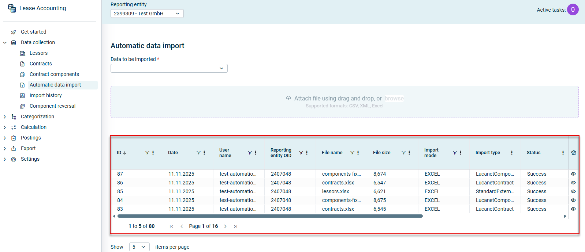Click the Import history icon
Viewport: 585px width, 252px height.
coord(22,96)
